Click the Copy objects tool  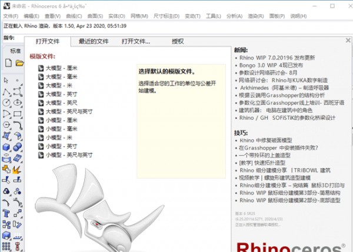(x=6, y=224)
